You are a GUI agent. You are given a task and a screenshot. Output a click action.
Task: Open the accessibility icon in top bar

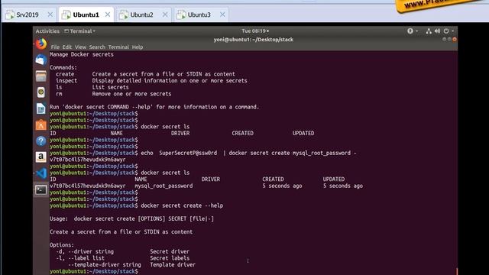point(410,31)
